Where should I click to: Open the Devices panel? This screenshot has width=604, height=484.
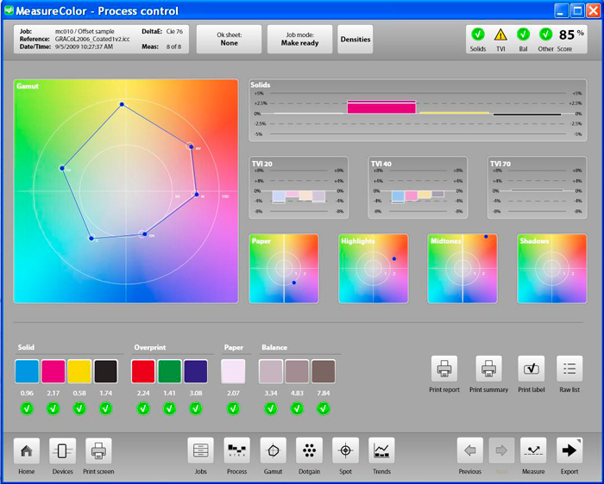pos(62,451)
